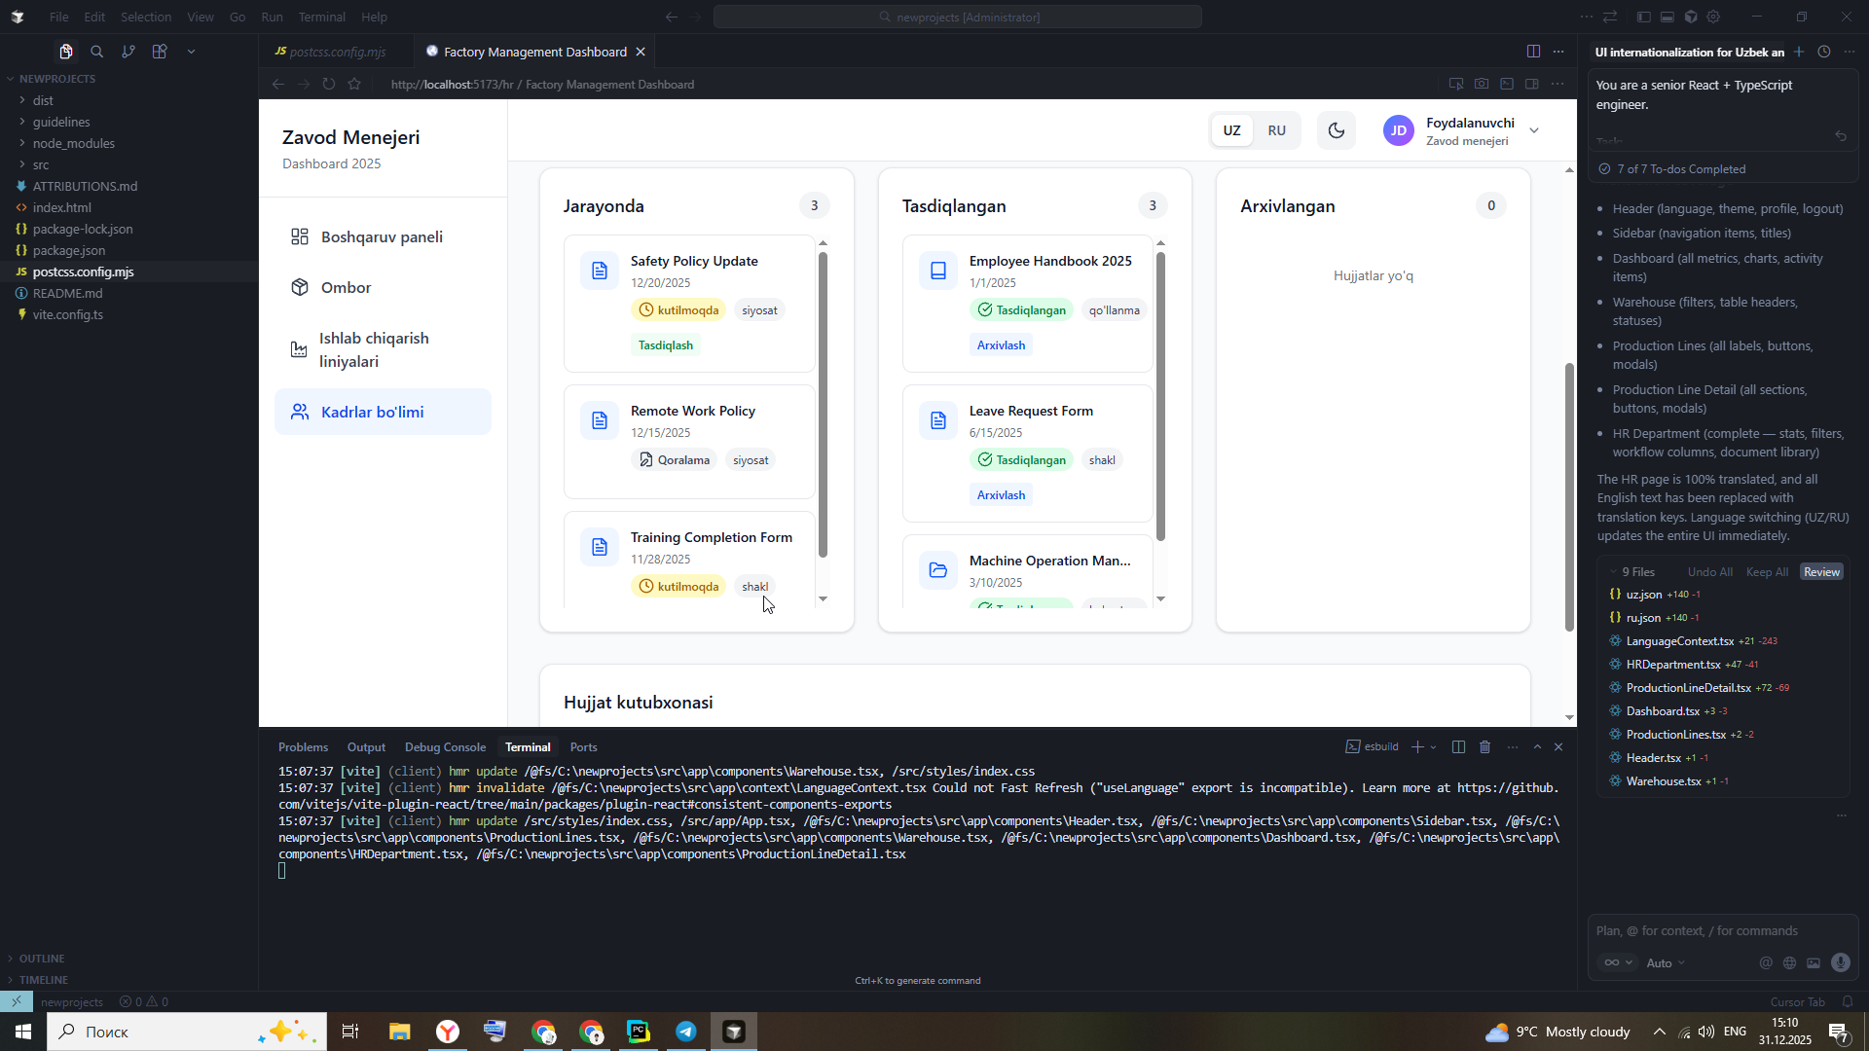This screenshot has width=1869, height=1051.
Task: Open Extensions icon in activity bar
Action: click(160, 52)
